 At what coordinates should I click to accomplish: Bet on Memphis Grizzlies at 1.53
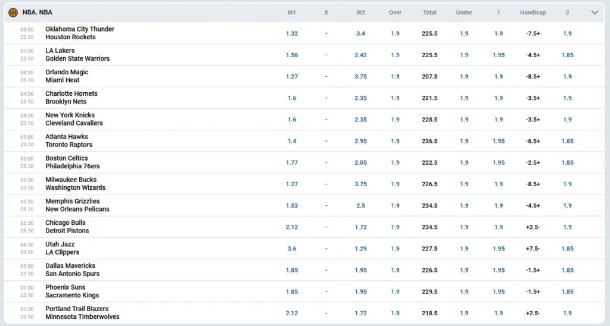[292, 205]
